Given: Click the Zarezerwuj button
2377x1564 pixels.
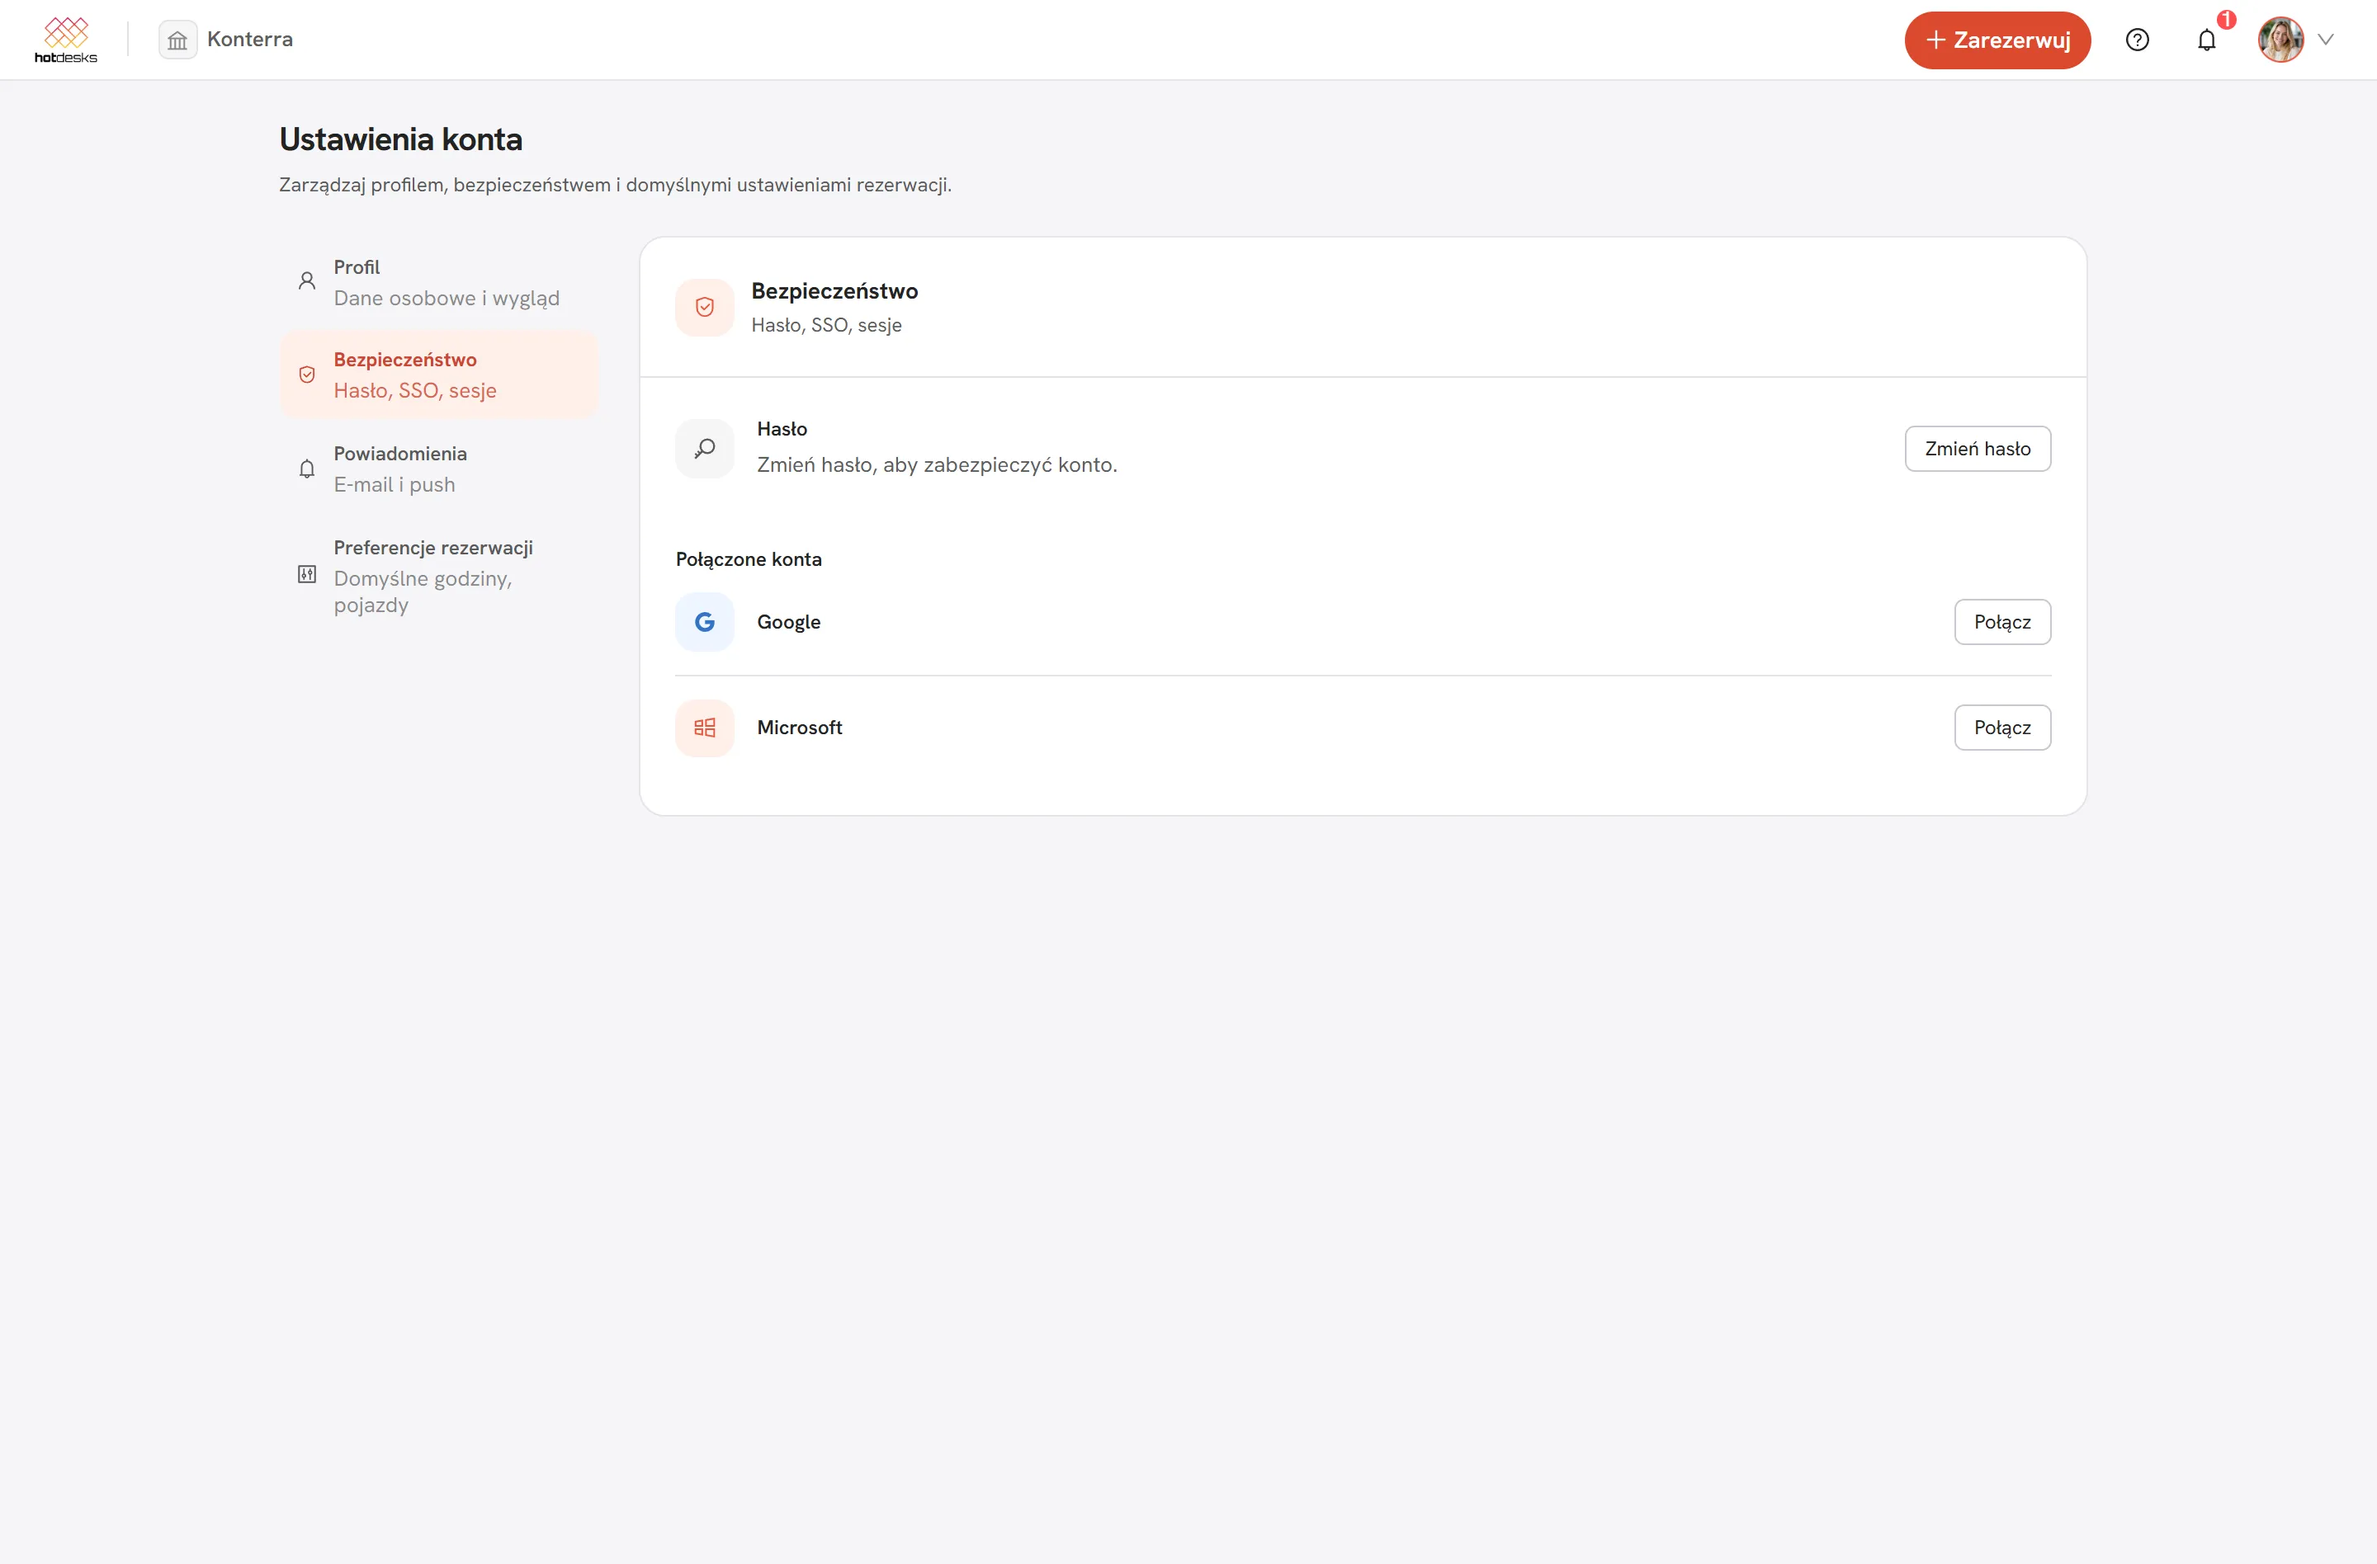Looking at the screenshot, I should [x=1997, y=40].
